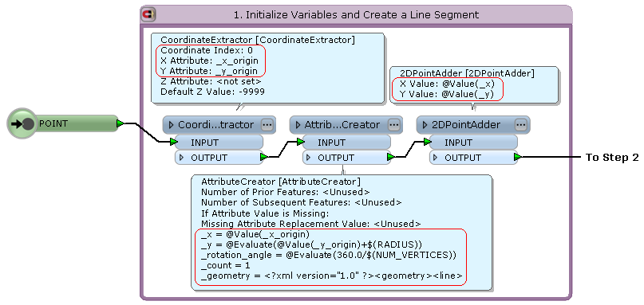Image resolution: width=644 pixels, height=305 pixels.
Task: Click 2DPointAdder INPUT port green arrow
Action: [428, 143]
